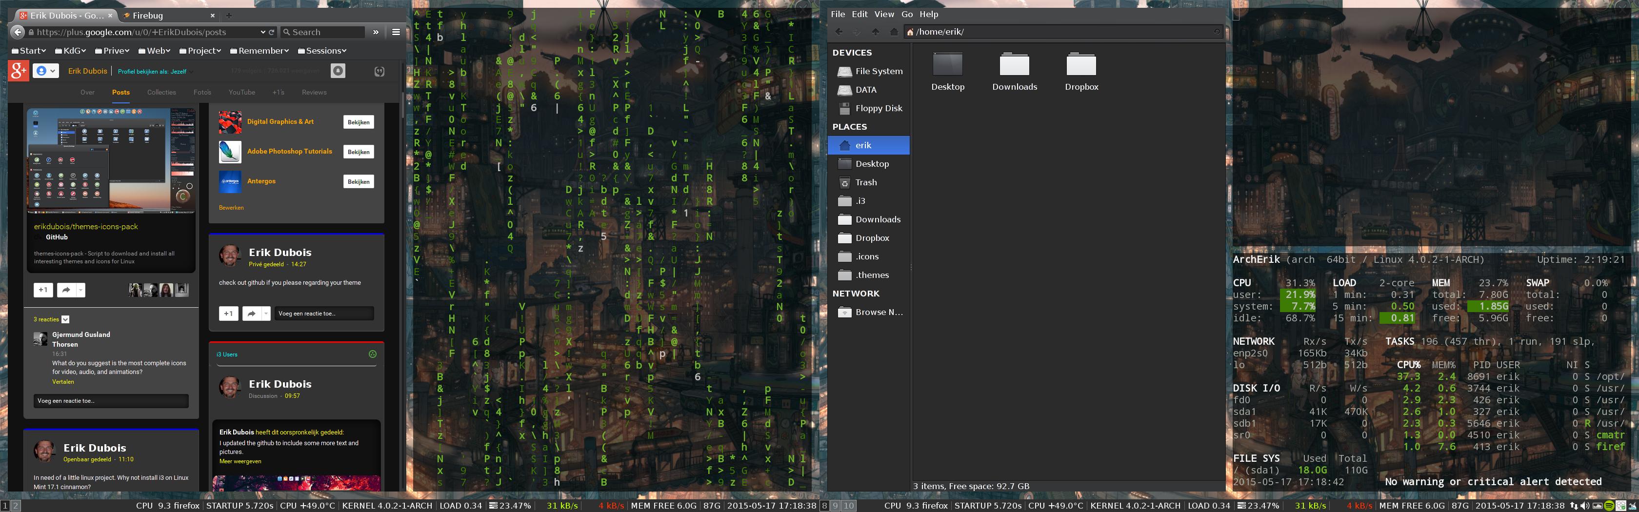1639x512 pixels.
Task: Open the Firefox hamburger menu
Action: pos(396,32)
